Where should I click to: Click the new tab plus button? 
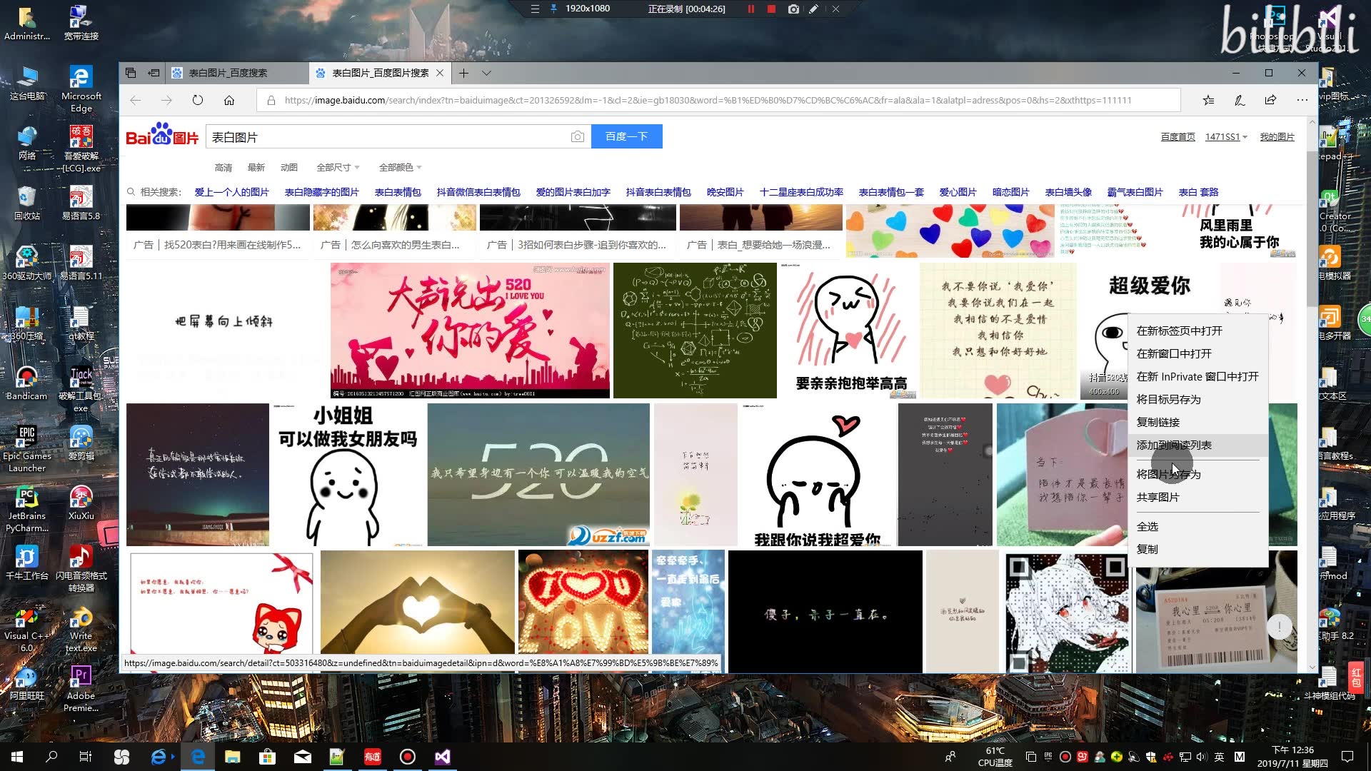click(463, 73)
